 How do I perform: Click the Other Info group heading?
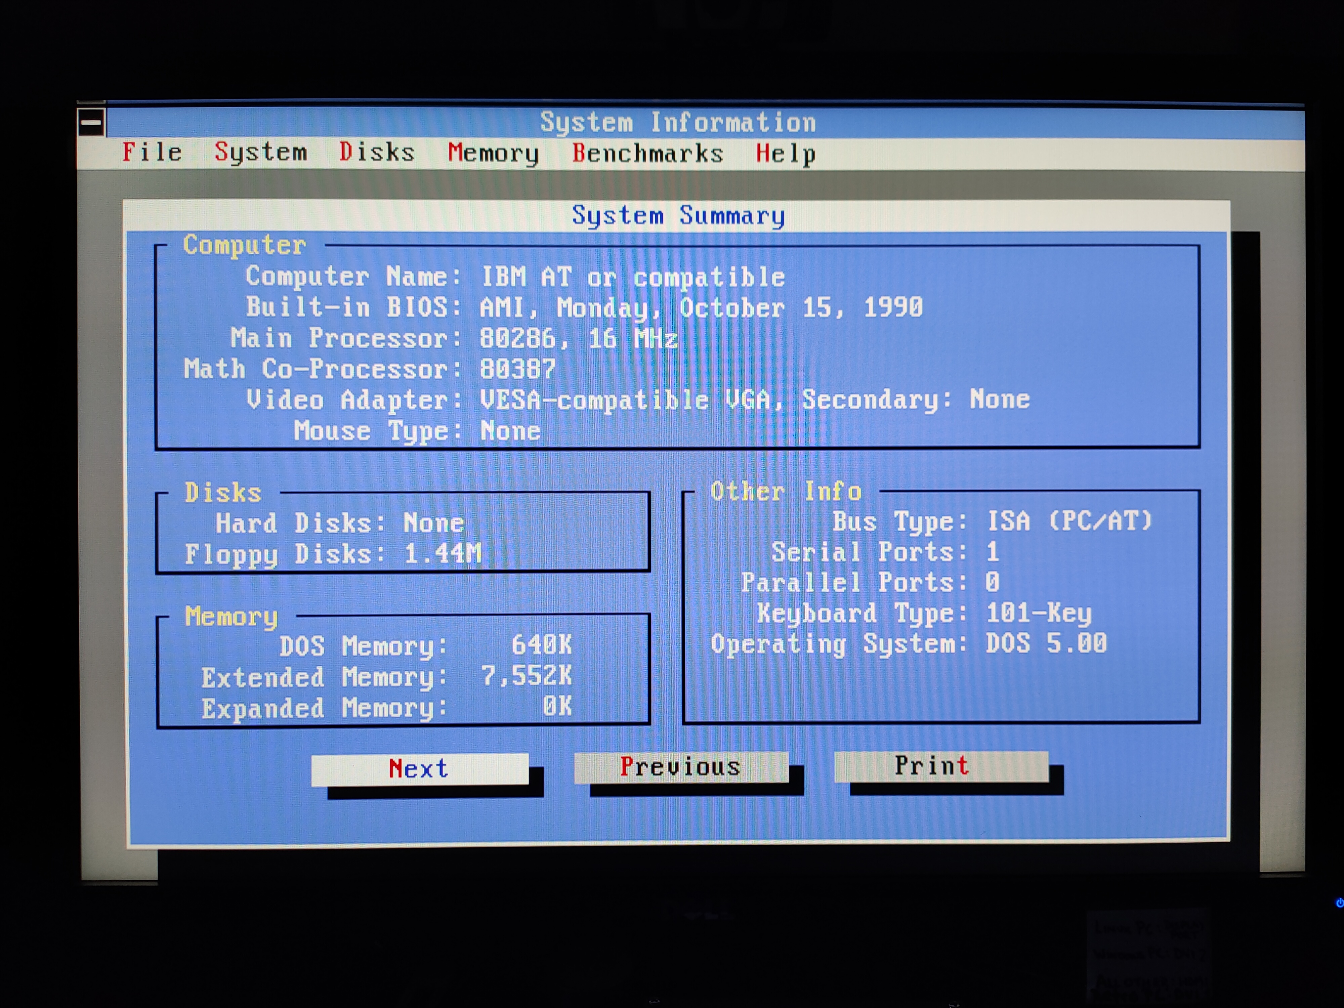point(786,491)
